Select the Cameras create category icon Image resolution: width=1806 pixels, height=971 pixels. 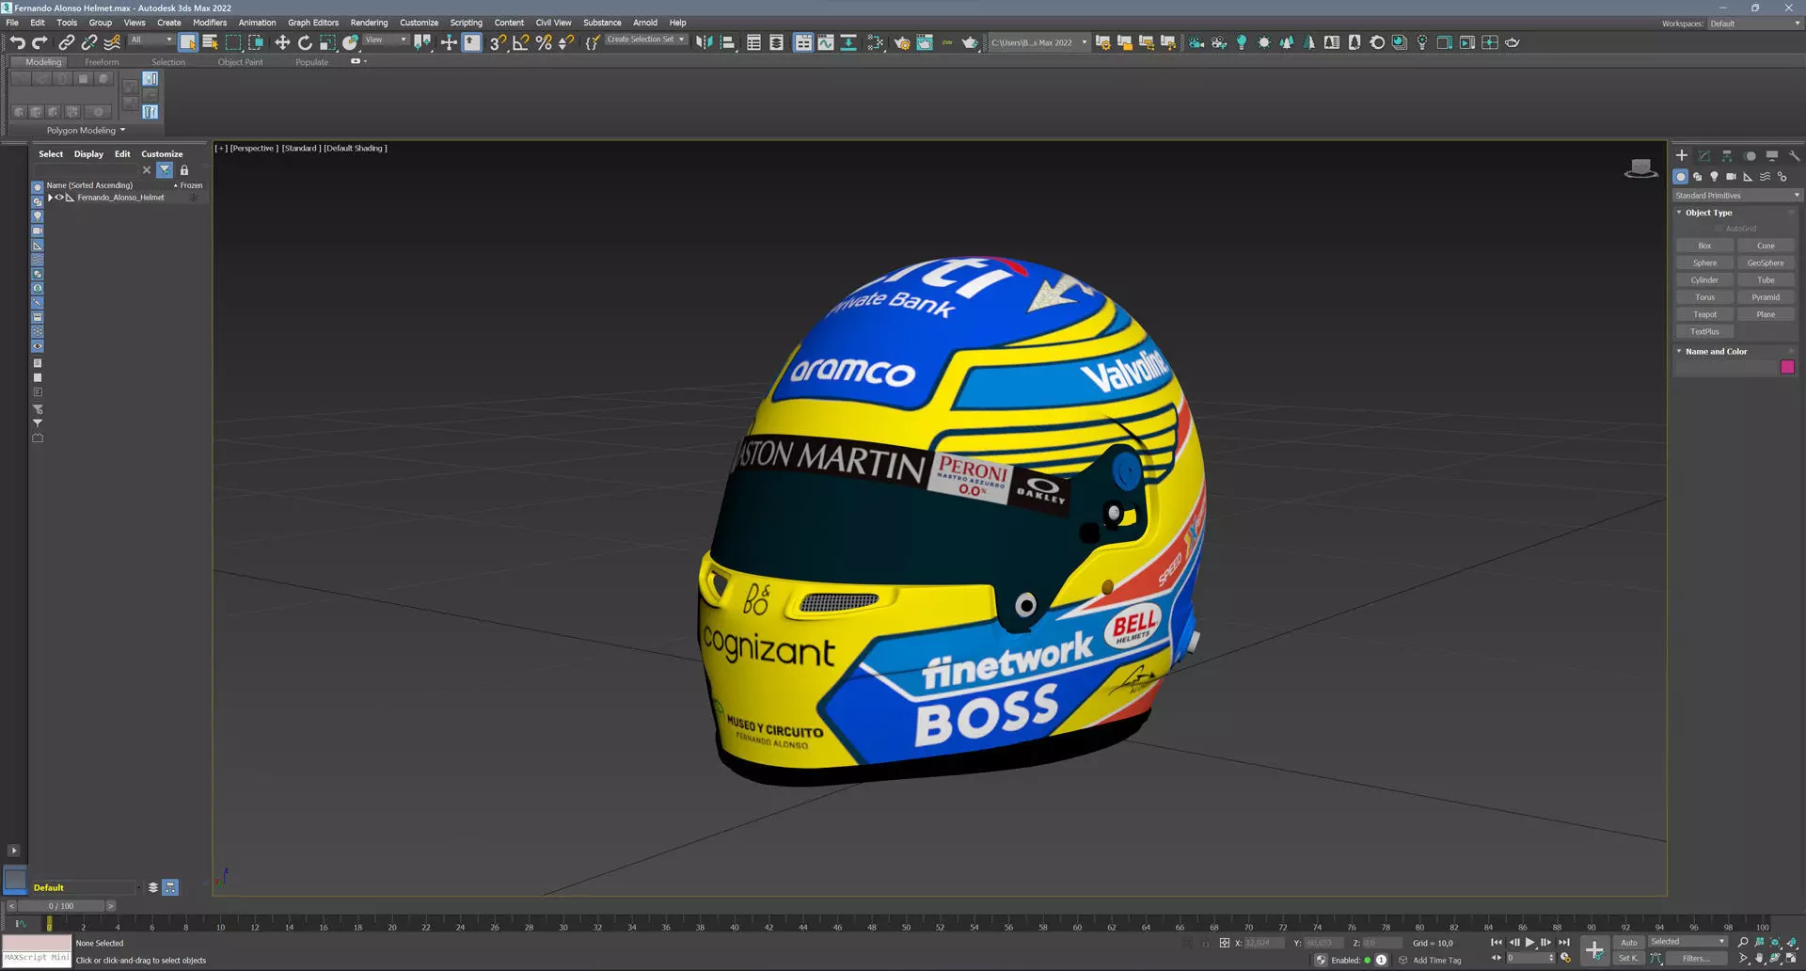click(x=1731, y=177)
